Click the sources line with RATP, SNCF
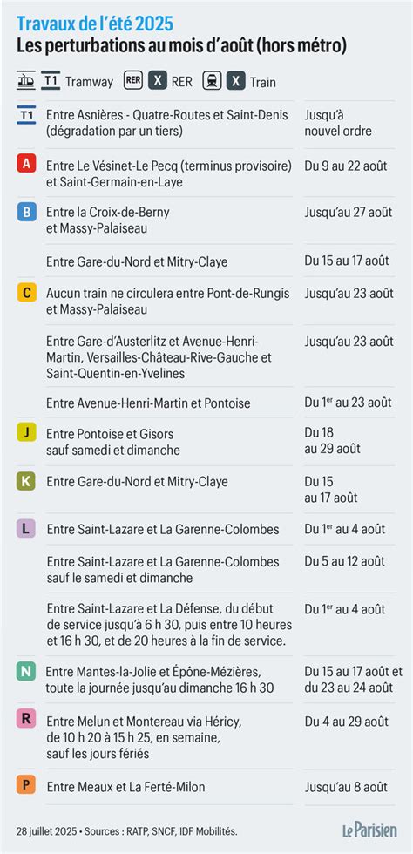This screenshot has height=854, width=413. (127, 831)
